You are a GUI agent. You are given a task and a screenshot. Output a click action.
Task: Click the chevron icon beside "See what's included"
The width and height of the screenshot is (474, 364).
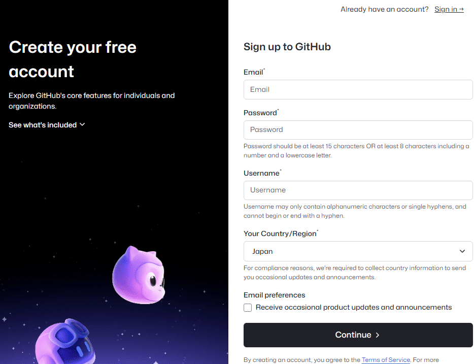point(83,124)
